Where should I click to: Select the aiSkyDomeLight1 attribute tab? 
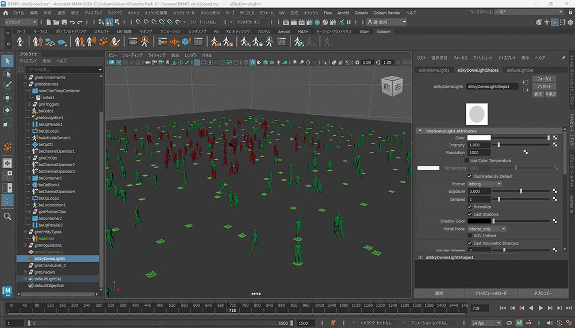(434, 70)
